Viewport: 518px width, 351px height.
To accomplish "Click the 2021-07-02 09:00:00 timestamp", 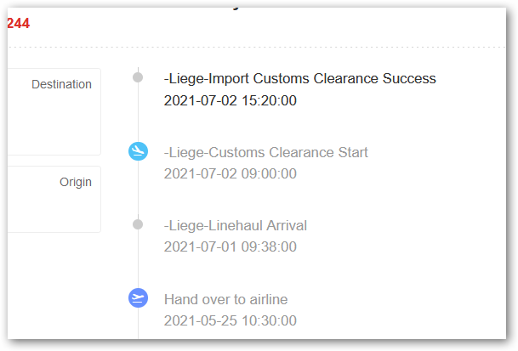I will pos(230,174).
